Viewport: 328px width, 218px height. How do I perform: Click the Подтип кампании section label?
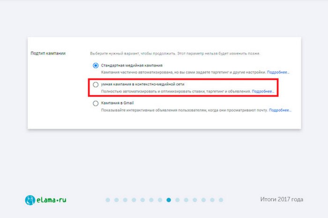coord(48,53)
